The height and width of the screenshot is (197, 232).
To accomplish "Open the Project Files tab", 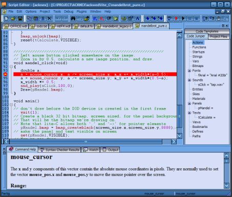I will (218, 36).
